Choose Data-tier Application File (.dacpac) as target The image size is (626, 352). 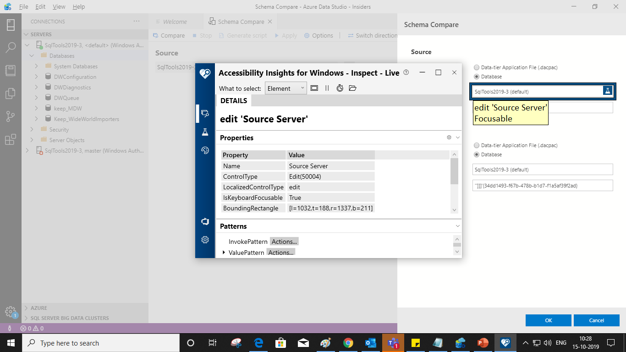[477, 145]
